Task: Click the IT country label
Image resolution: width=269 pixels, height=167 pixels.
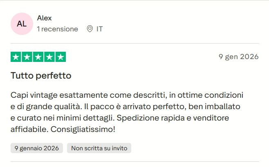Action: pyautogui.click(x=100, y=29)
